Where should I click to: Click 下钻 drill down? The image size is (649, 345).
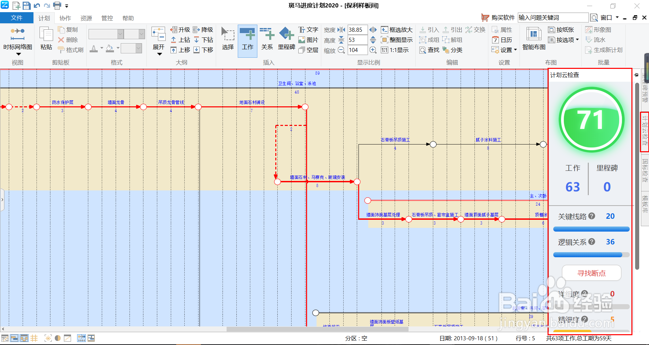pos(203,40)
